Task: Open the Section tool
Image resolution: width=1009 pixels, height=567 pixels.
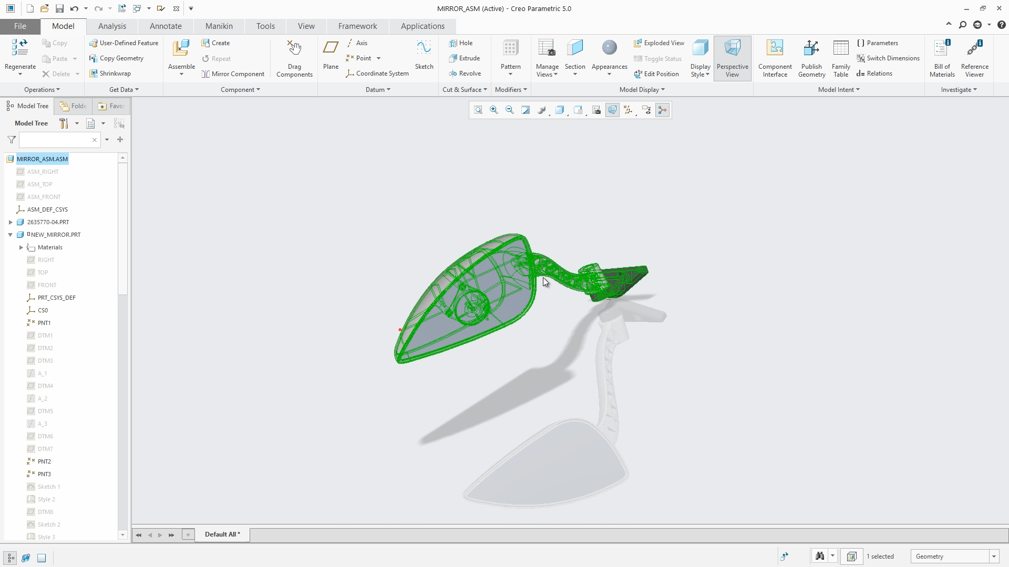Action: tap(575, 57)
